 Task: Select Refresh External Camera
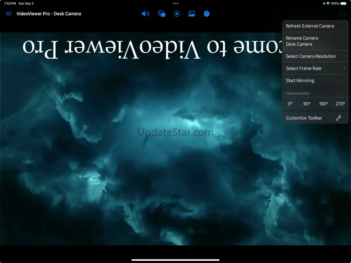pyautogui.click(x=315, y=26)
